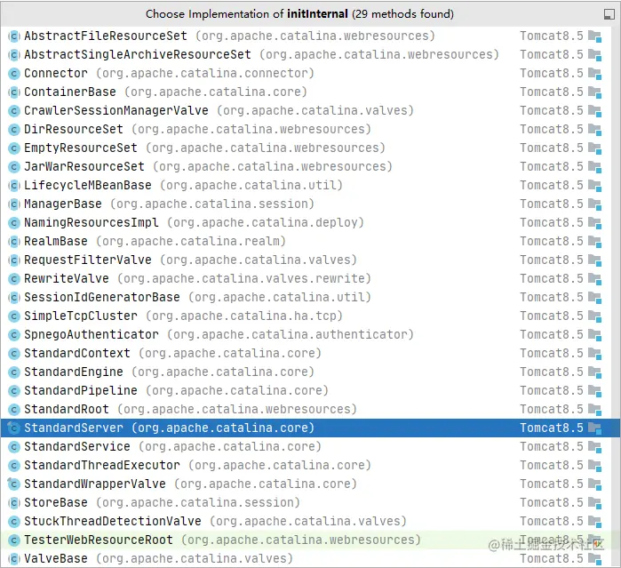621x568 pixels.
Task: Click the class icon beside LifecycleMBeanBase
Action: click(14, 186)
